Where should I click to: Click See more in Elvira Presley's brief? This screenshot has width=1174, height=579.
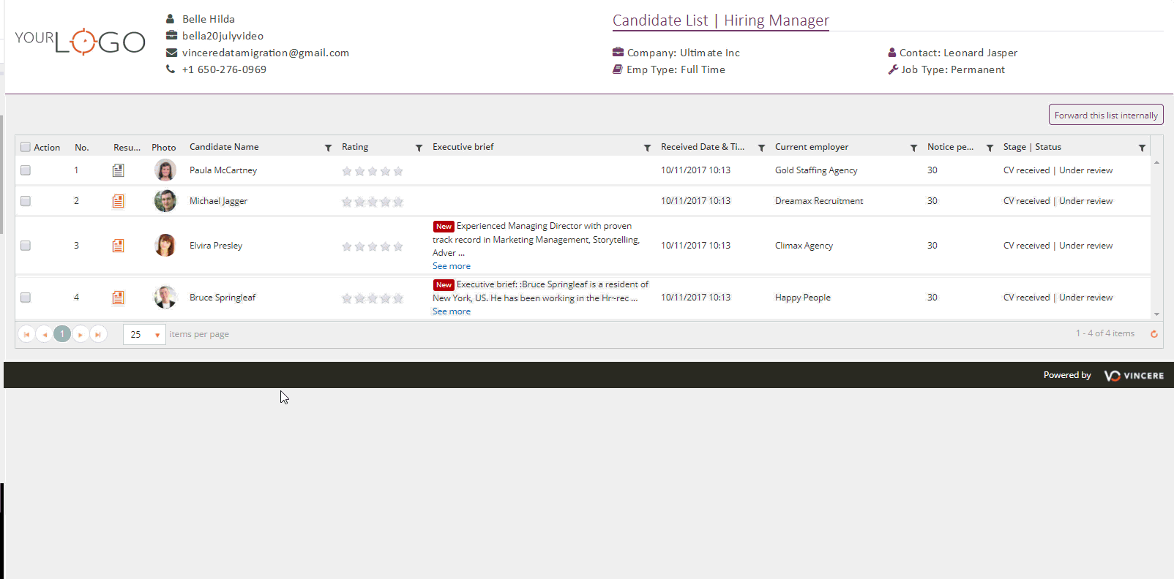tap(452, 266)
